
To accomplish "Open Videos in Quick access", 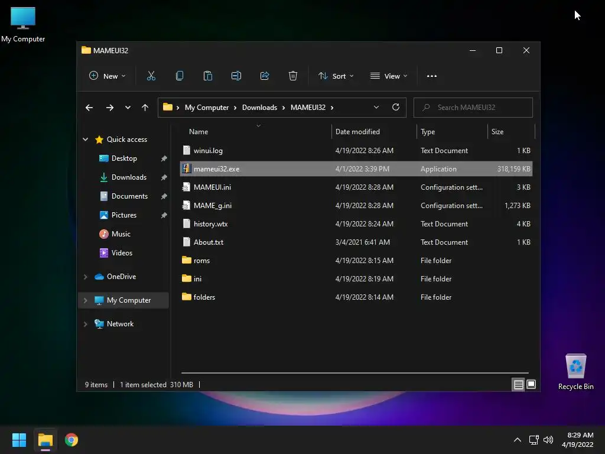I will 122,253.
